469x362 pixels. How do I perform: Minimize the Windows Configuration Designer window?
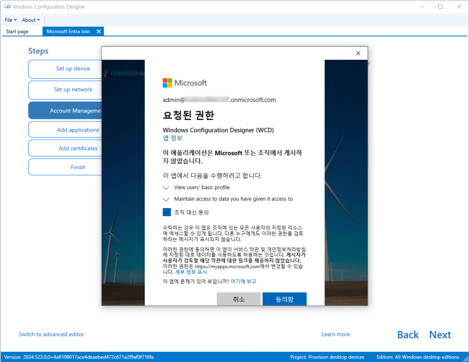click(x=422, y=7)
